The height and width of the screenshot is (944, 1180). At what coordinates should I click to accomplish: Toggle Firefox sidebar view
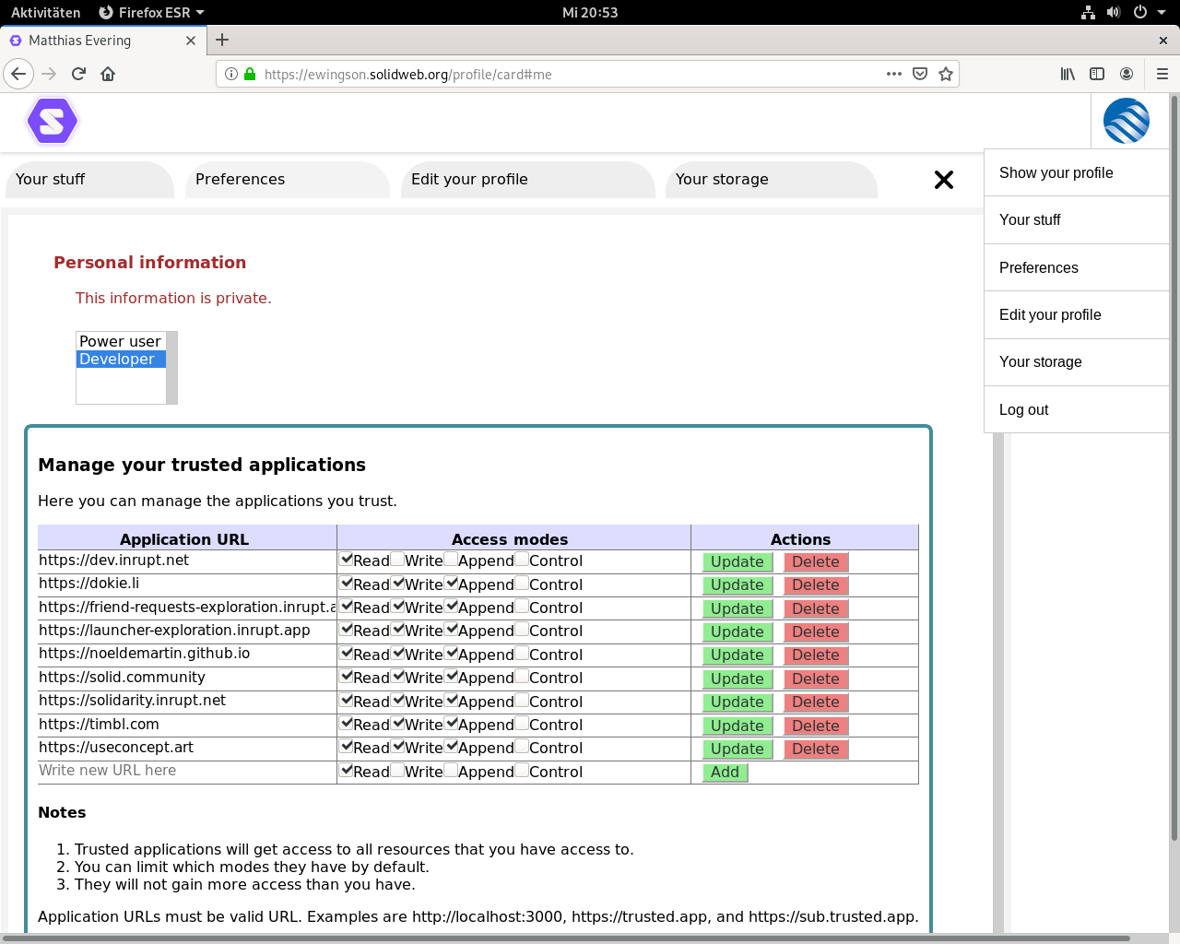pos(1097,74)
